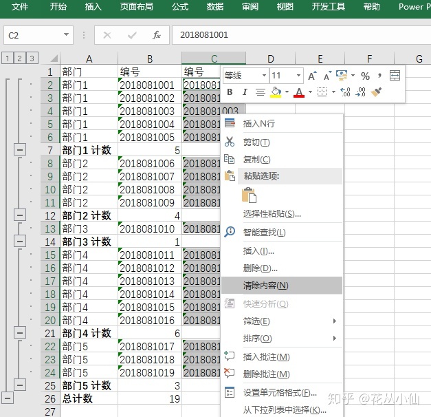Collapse 部门3 group minus button
The image size is (431, 417).
20,242
